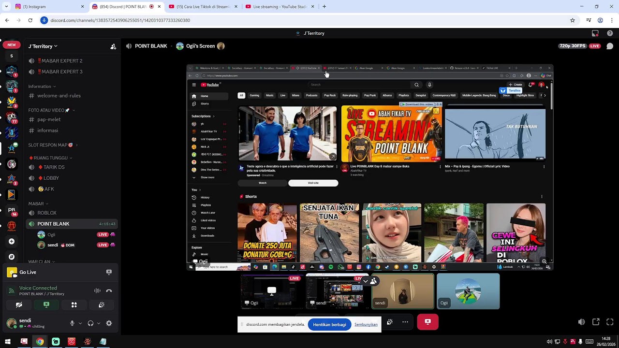Select the Ogii participant tile
619x348 pixels.
click(x=468, y=291)
